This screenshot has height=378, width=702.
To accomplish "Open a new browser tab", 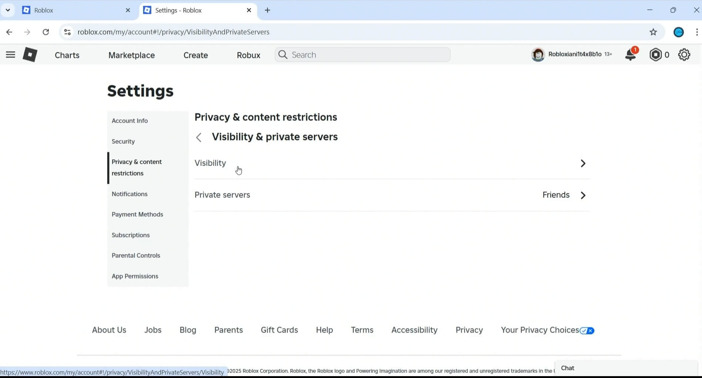I will click(267, 10).
